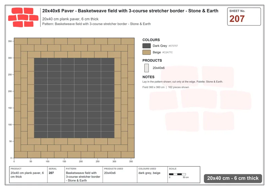
Task: Click the 'Dark Grey' colour name
Action: click(160, 46)
